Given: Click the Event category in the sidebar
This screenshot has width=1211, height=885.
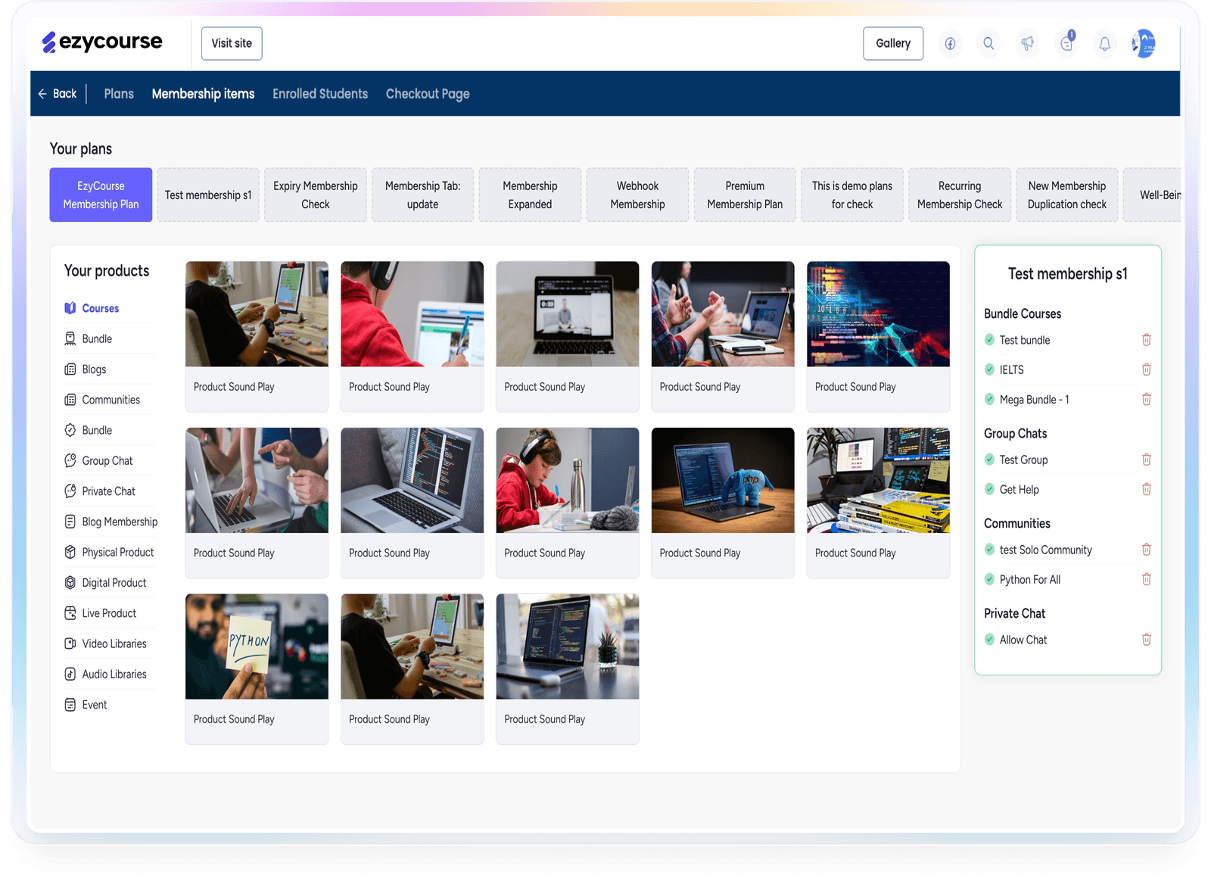Looking at the screenshot, I should coord(94,705).
